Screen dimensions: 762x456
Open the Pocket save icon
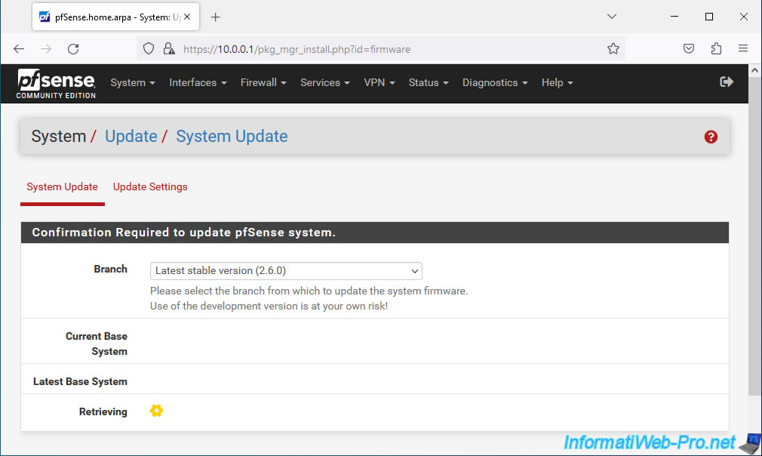click(689, 48)
